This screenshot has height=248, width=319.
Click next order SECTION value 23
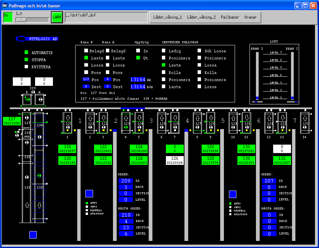click(x=126, y=227)
